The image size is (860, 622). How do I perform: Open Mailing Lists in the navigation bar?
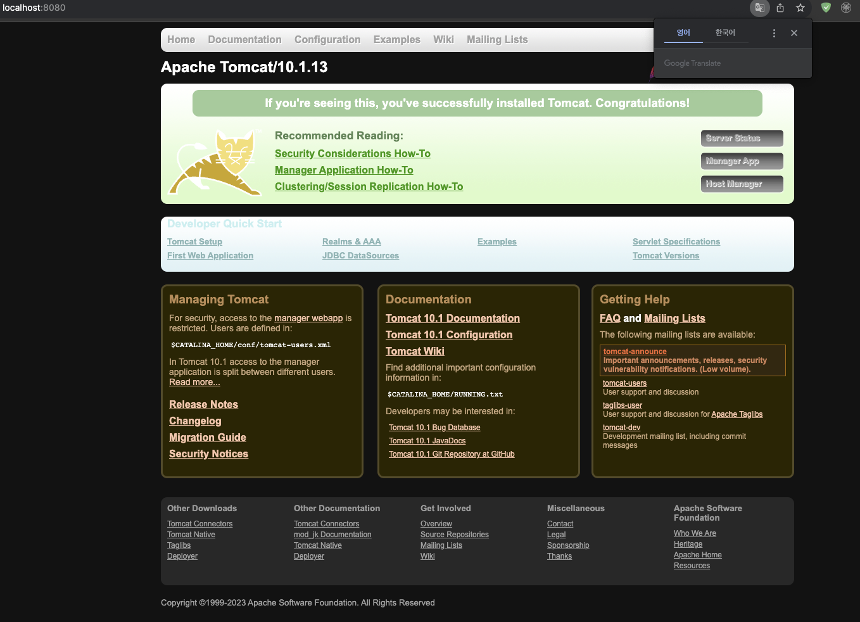[x=497, y=39]
